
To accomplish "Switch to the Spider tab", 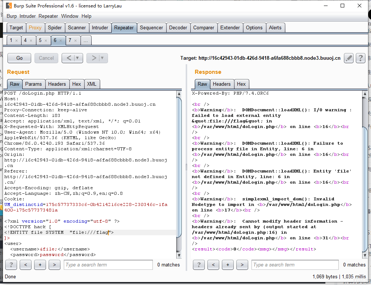I will [55, 28].
